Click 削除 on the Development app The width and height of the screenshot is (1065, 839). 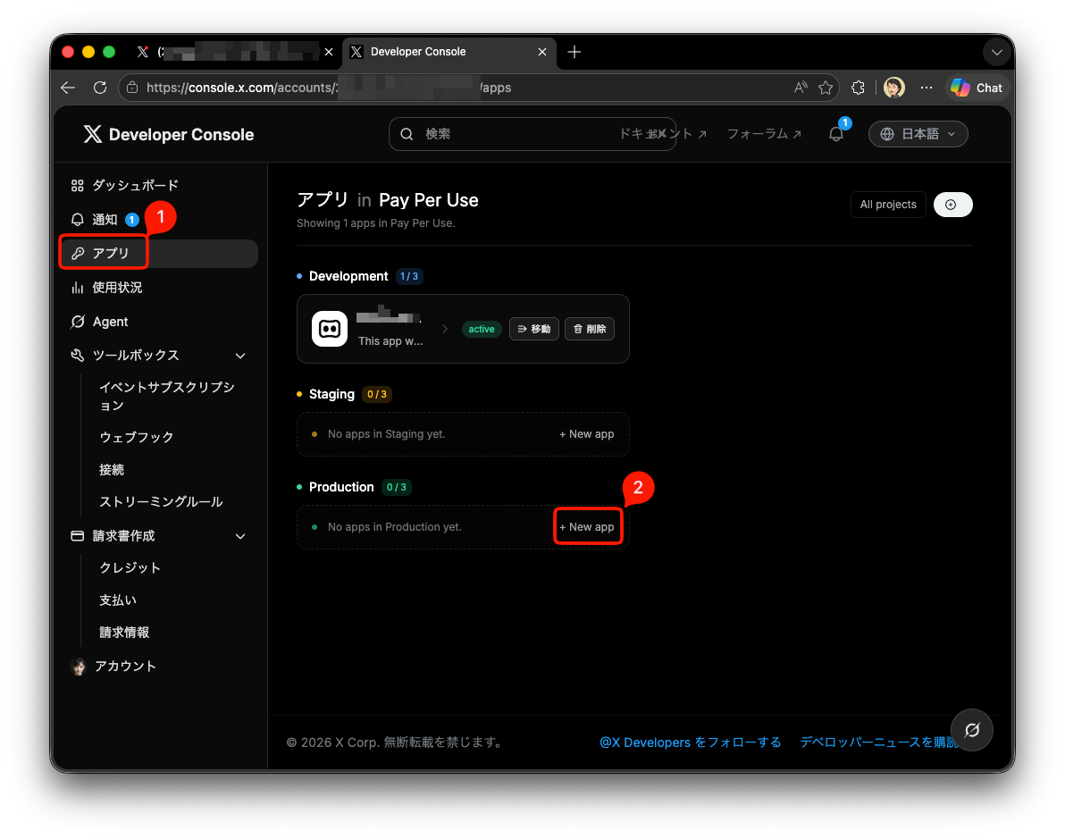[590, 329]
